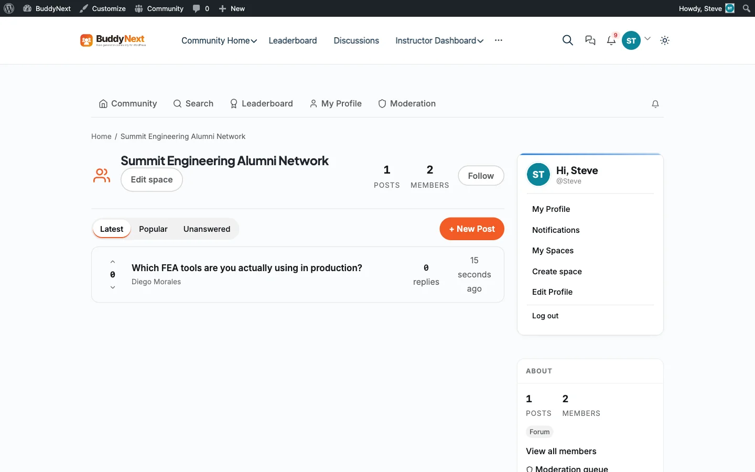The width and height of the screenshot is (755, 472).
Task: Open Leaderboard in main navigation
Action: click(x=293, y=40)
